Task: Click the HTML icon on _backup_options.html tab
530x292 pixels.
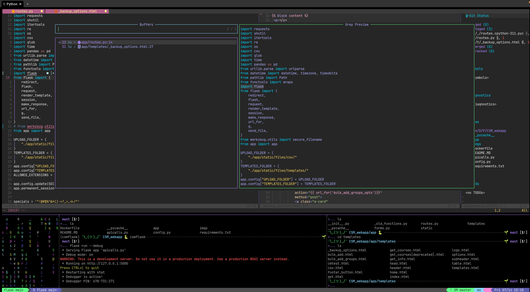Action: pyautogui.click(x=56, y=11)
